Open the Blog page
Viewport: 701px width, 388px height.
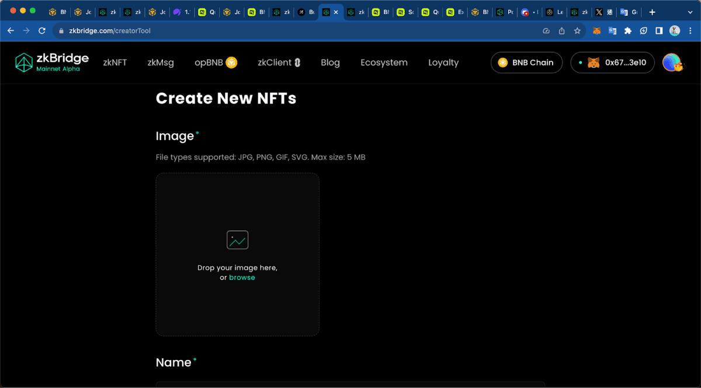coord(330,63)
